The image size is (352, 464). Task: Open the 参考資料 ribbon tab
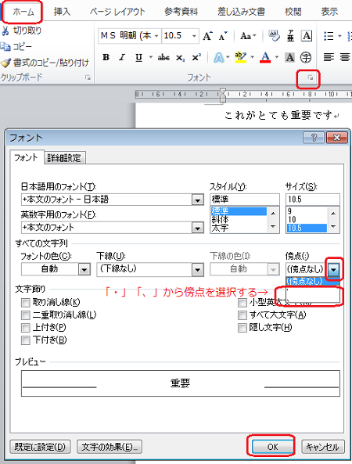[181, 12]
